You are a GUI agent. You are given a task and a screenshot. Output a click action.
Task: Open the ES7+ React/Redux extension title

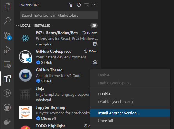pyautogui.click(x=58, y=33)
